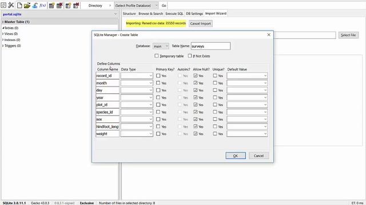This screenshot has width=366, height=205.
Task: Click the Go button in the toolbar
Action: pyautogui.click(x=164, y=6)
